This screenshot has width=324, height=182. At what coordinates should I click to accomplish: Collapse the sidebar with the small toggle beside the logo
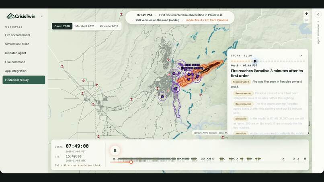pos(42,16)
